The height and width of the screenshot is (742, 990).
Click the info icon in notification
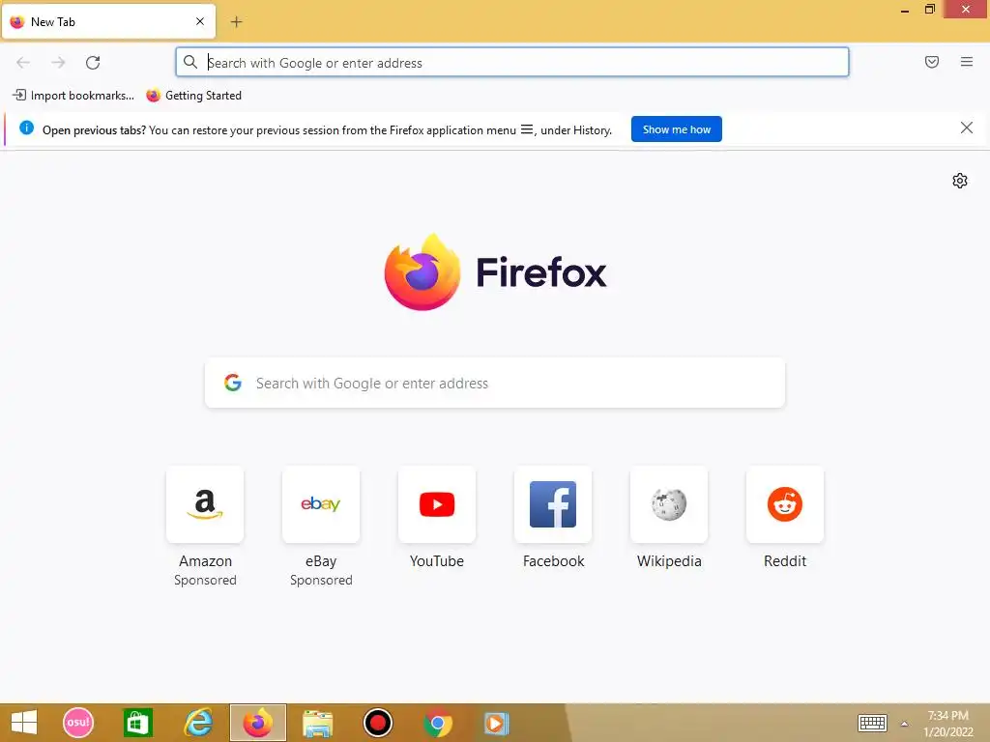26,128
